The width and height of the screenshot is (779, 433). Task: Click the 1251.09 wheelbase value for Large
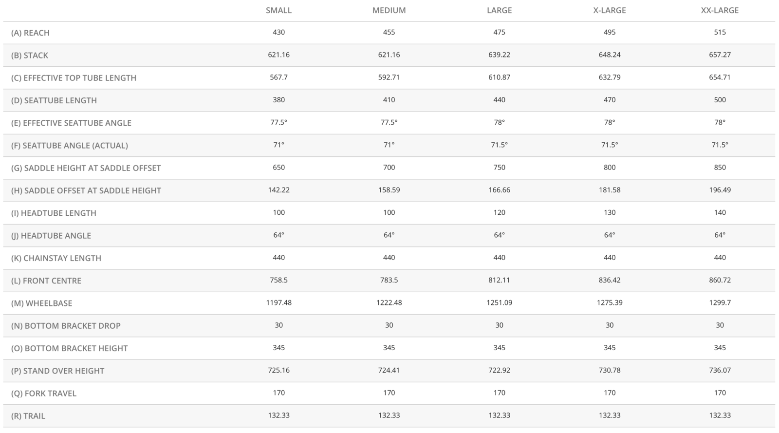(x=499, y=302)
